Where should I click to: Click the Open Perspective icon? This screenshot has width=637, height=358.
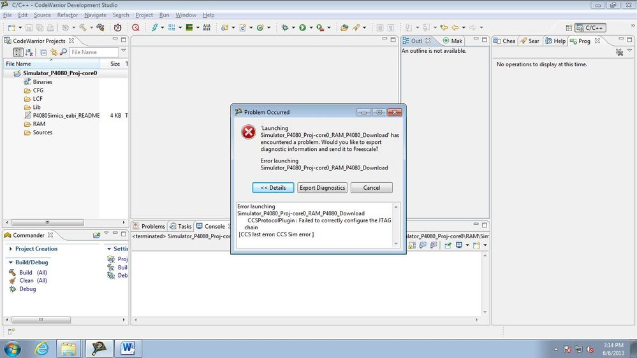pyautogui.click(x=569, y=27)
